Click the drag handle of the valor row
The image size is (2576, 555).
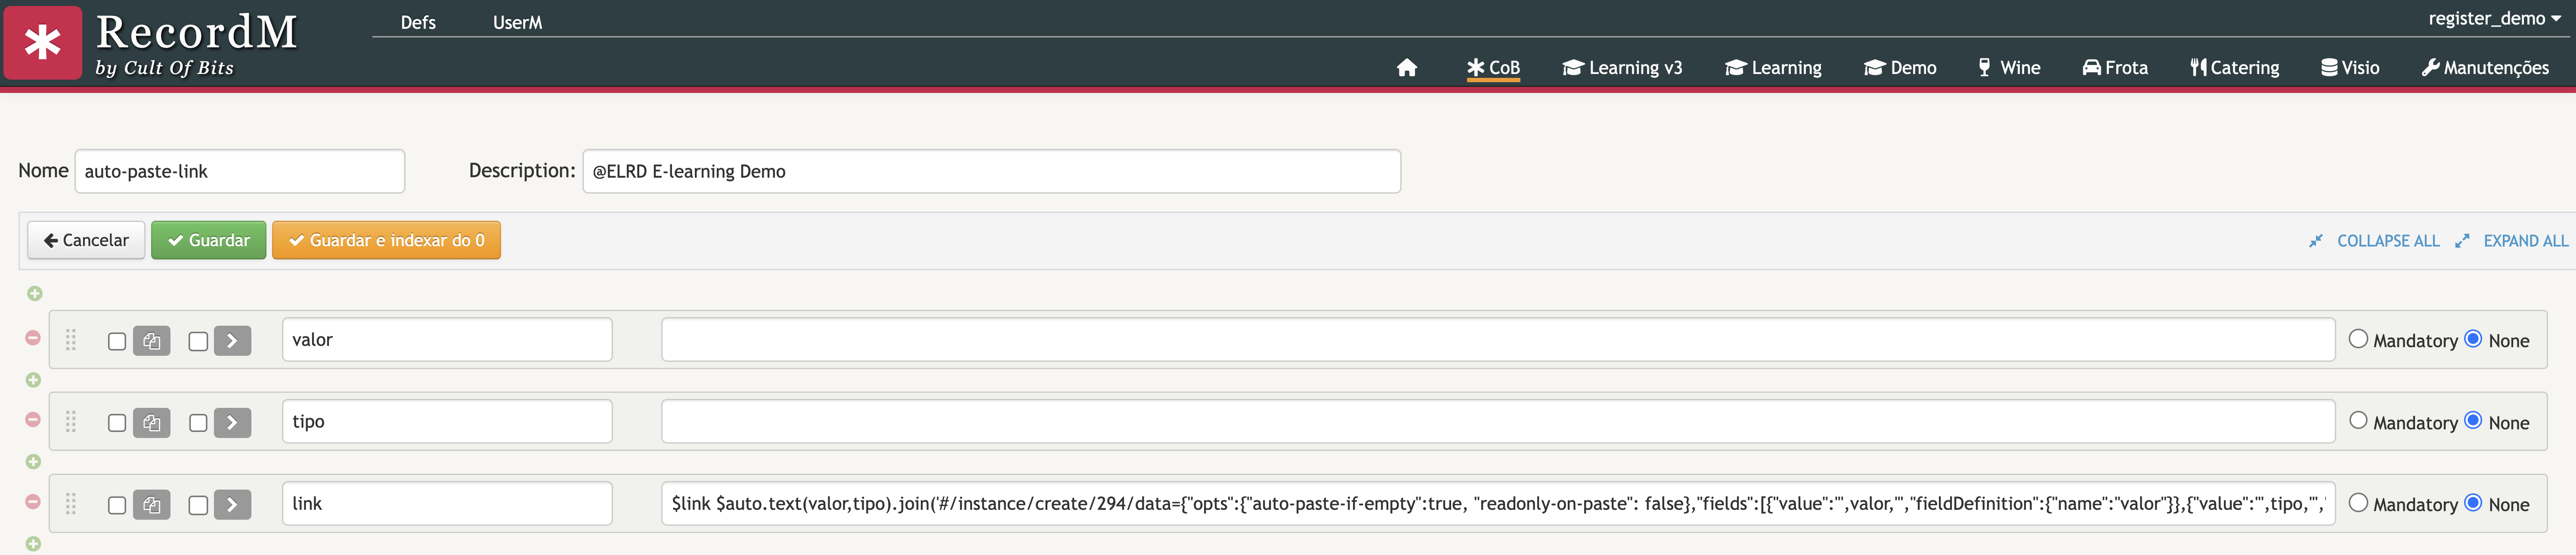click(x=71, y=340)
